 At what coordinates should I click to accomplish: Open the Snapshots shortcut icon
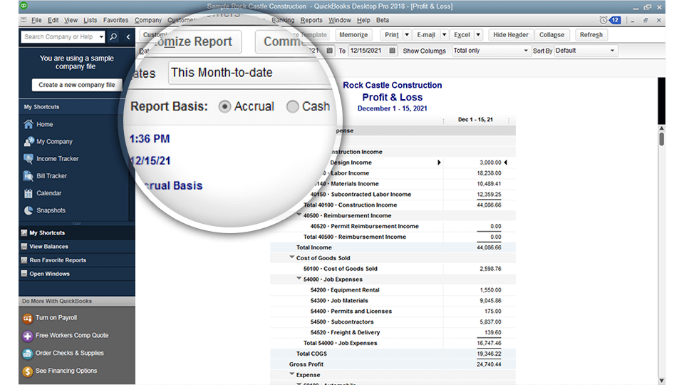(x=28, y=210)
